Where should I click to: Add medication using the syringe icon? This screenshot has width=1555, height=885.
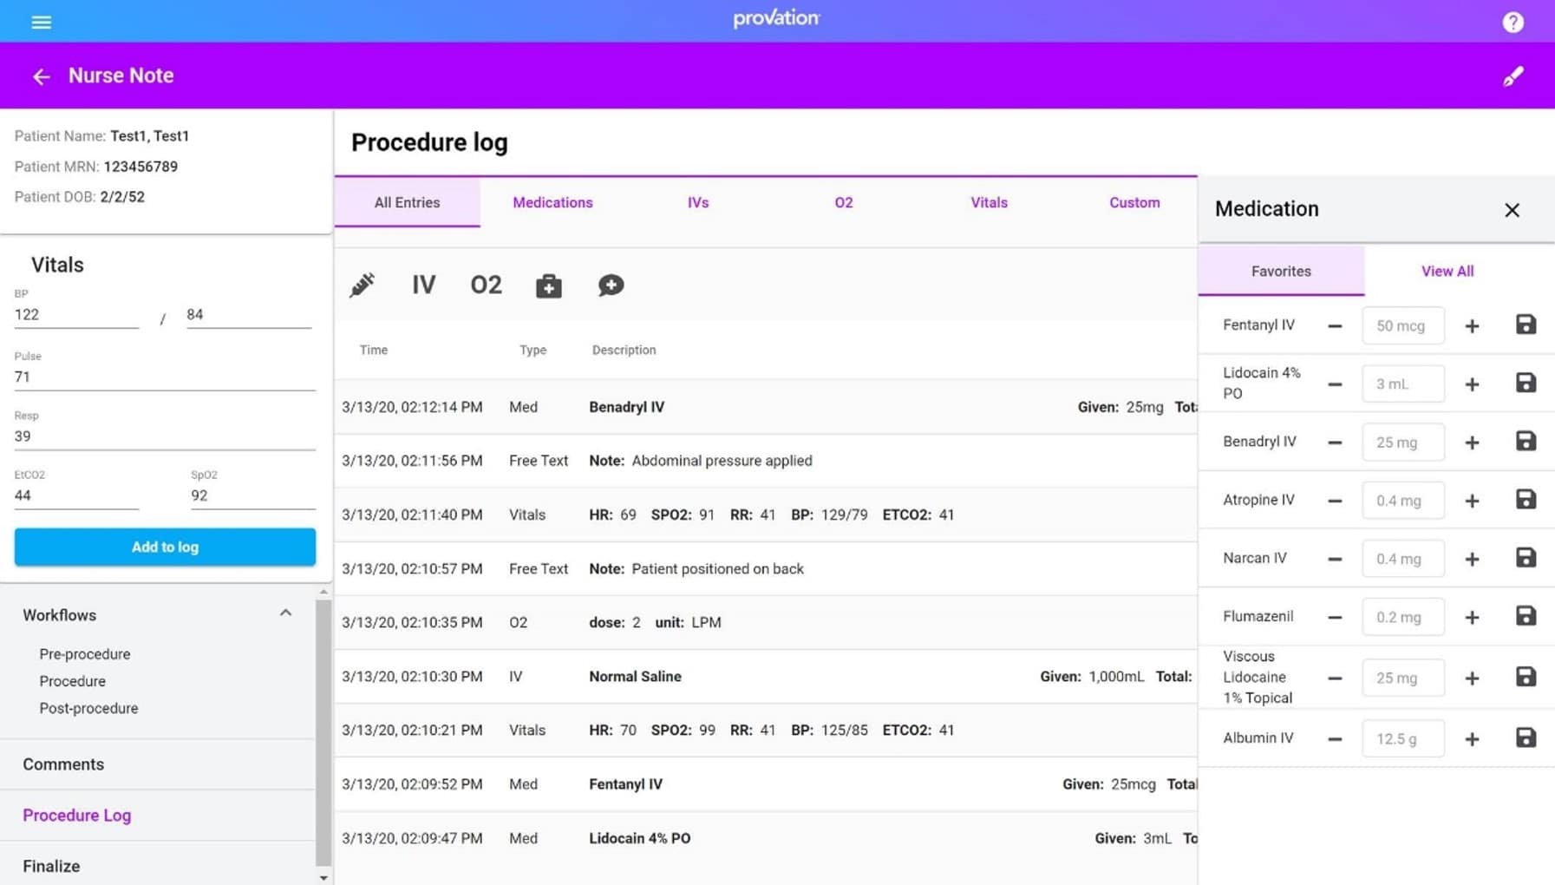point(362,285)
